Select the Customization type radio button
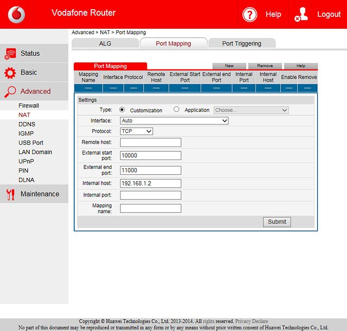This screenshot has width=347, height=331. [122, 110]
